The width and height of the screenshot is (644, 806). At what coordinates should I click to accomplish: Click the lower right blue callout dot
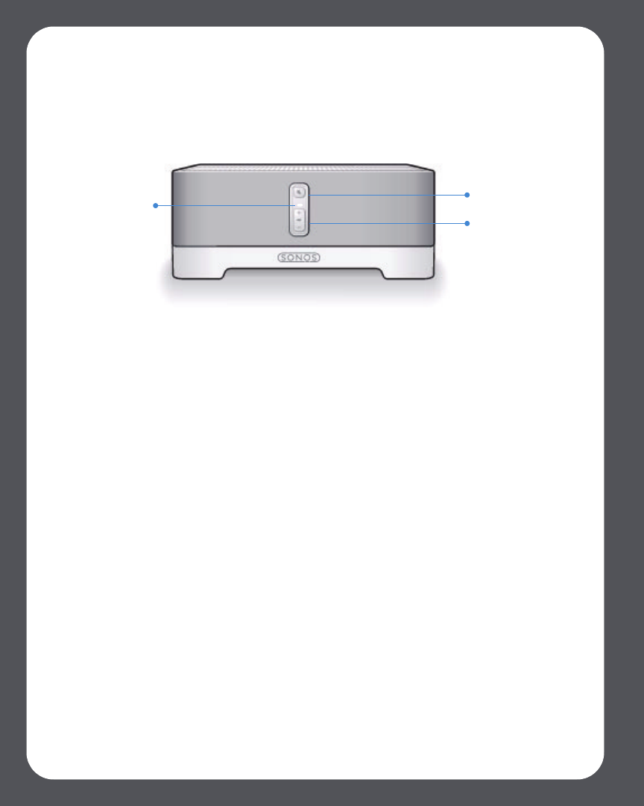(467, 223)
